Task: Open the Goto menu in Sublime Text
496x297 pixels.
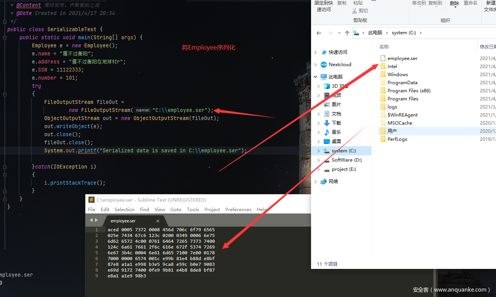Action: point(176,210)
